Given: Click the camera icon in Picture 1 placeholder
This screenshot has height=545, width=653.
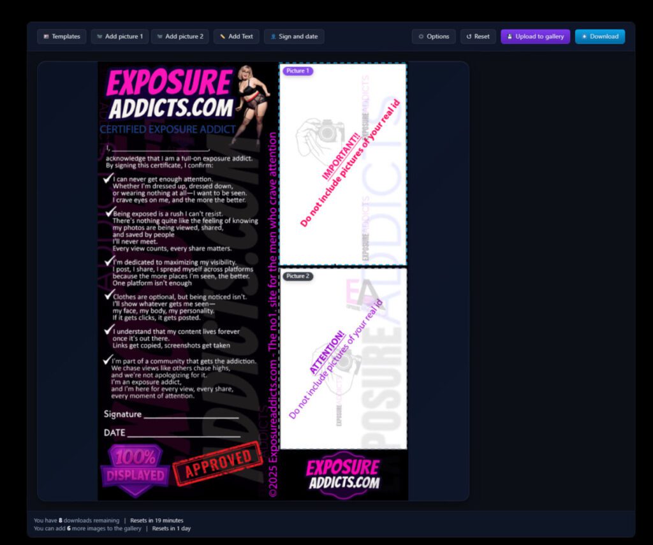Looking at the screenshot, I should coord(326,133).
